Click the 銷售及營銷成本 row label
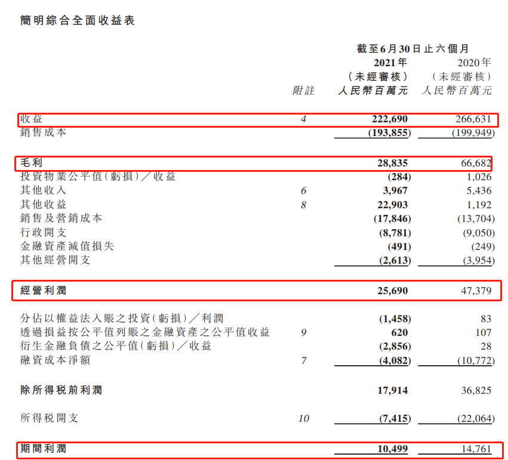The width and height of the screenshot is (508, 460). (x=61, y=218)
